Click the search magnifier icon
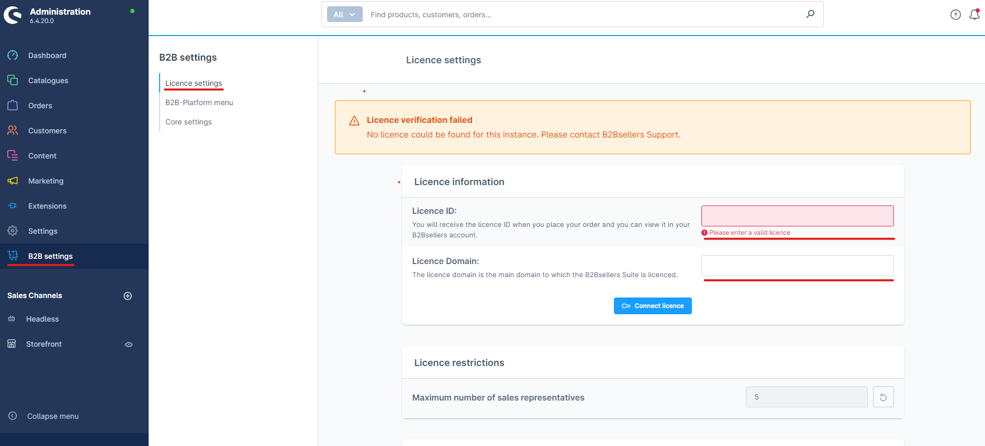This screenshot has width=985, height=446. (x=810, y=14)
